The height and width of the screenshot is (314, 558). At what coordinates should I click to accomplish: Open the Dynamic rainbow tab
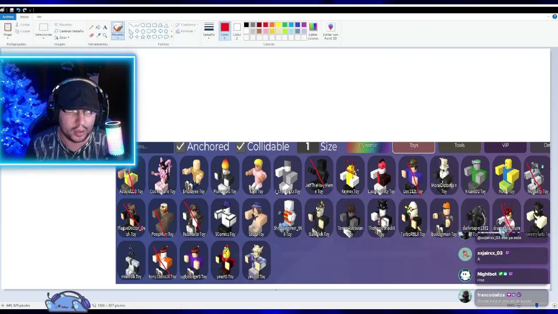368,147
